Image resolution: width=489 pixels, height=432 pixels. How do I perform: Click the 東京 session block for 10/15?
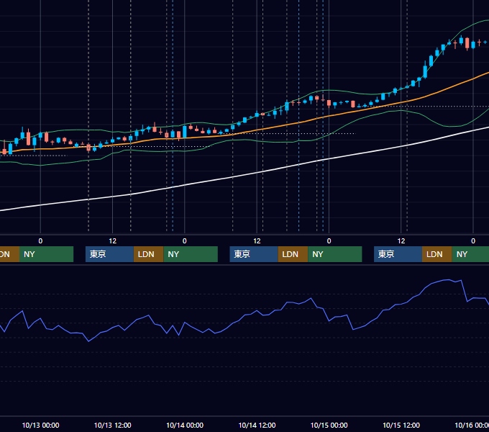click(398, 254)
